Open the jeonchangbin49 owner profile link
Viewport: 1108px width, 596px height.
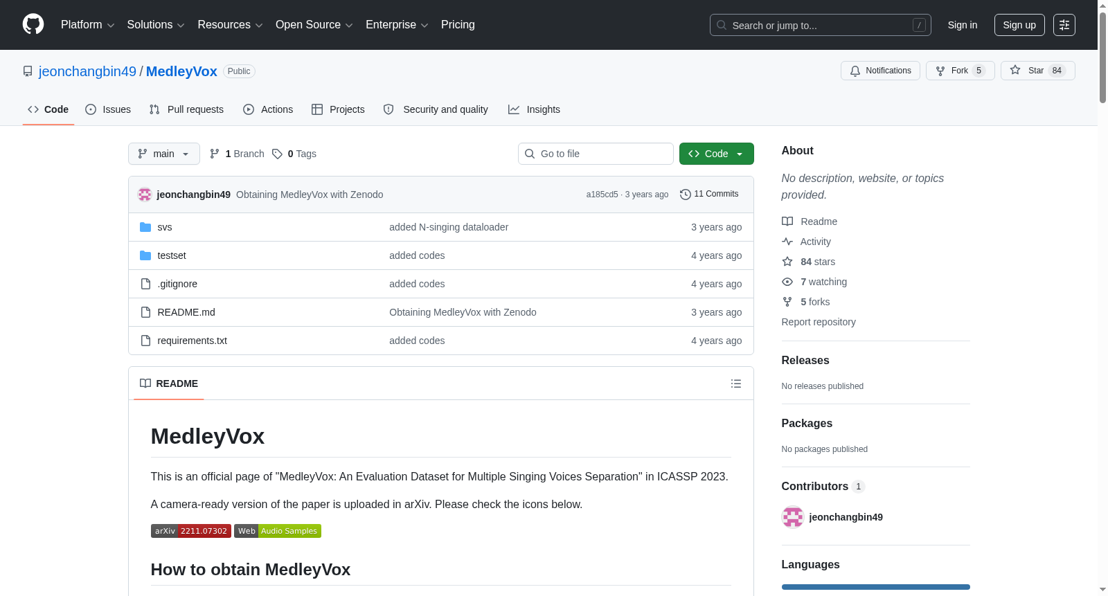click(87, 71)
